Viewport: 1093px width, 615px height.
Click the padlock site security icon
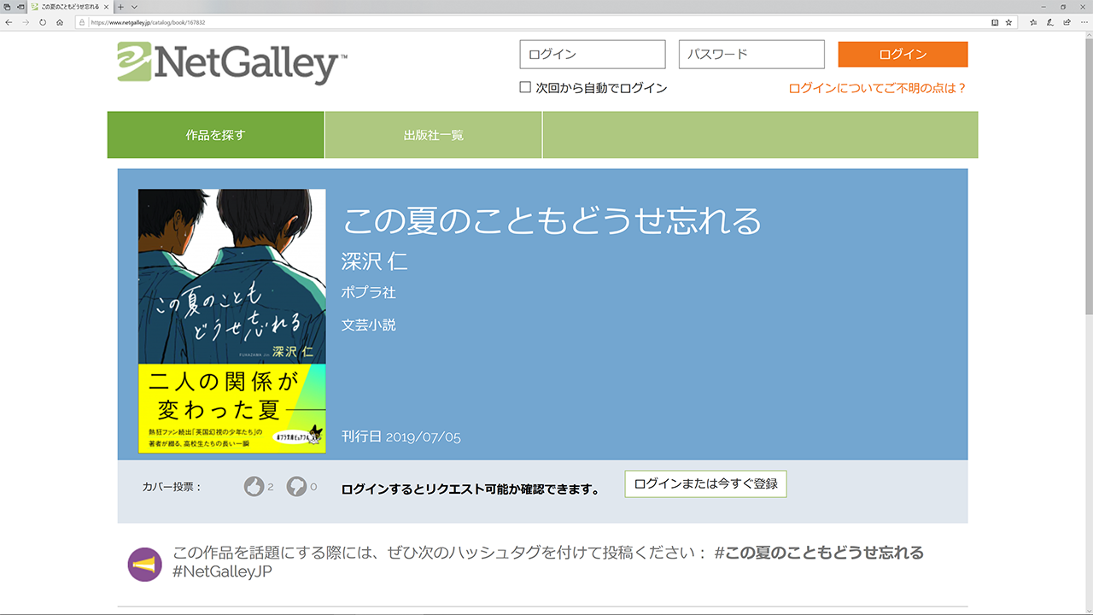82,22
